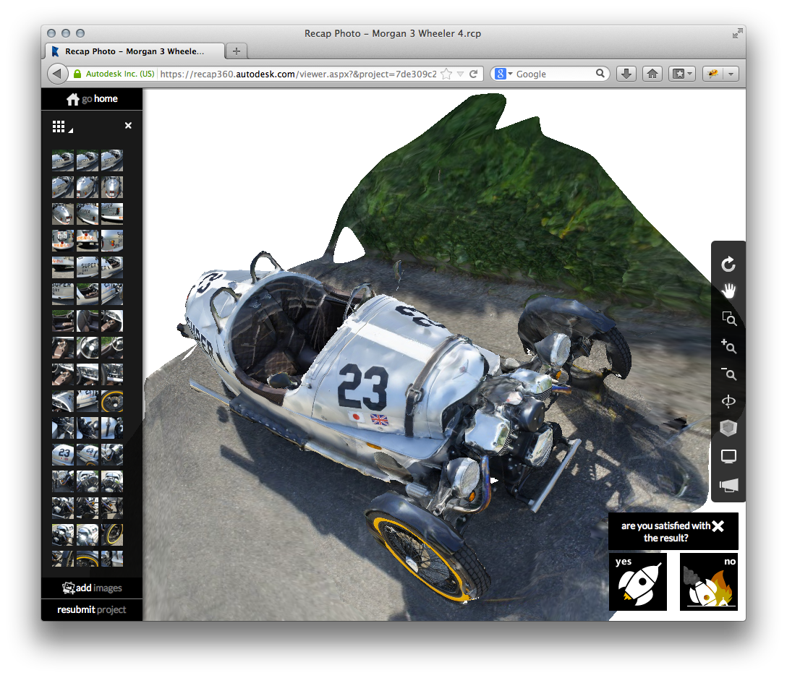
Task: Click the resubmit project button
Action: tap(92, 609)
